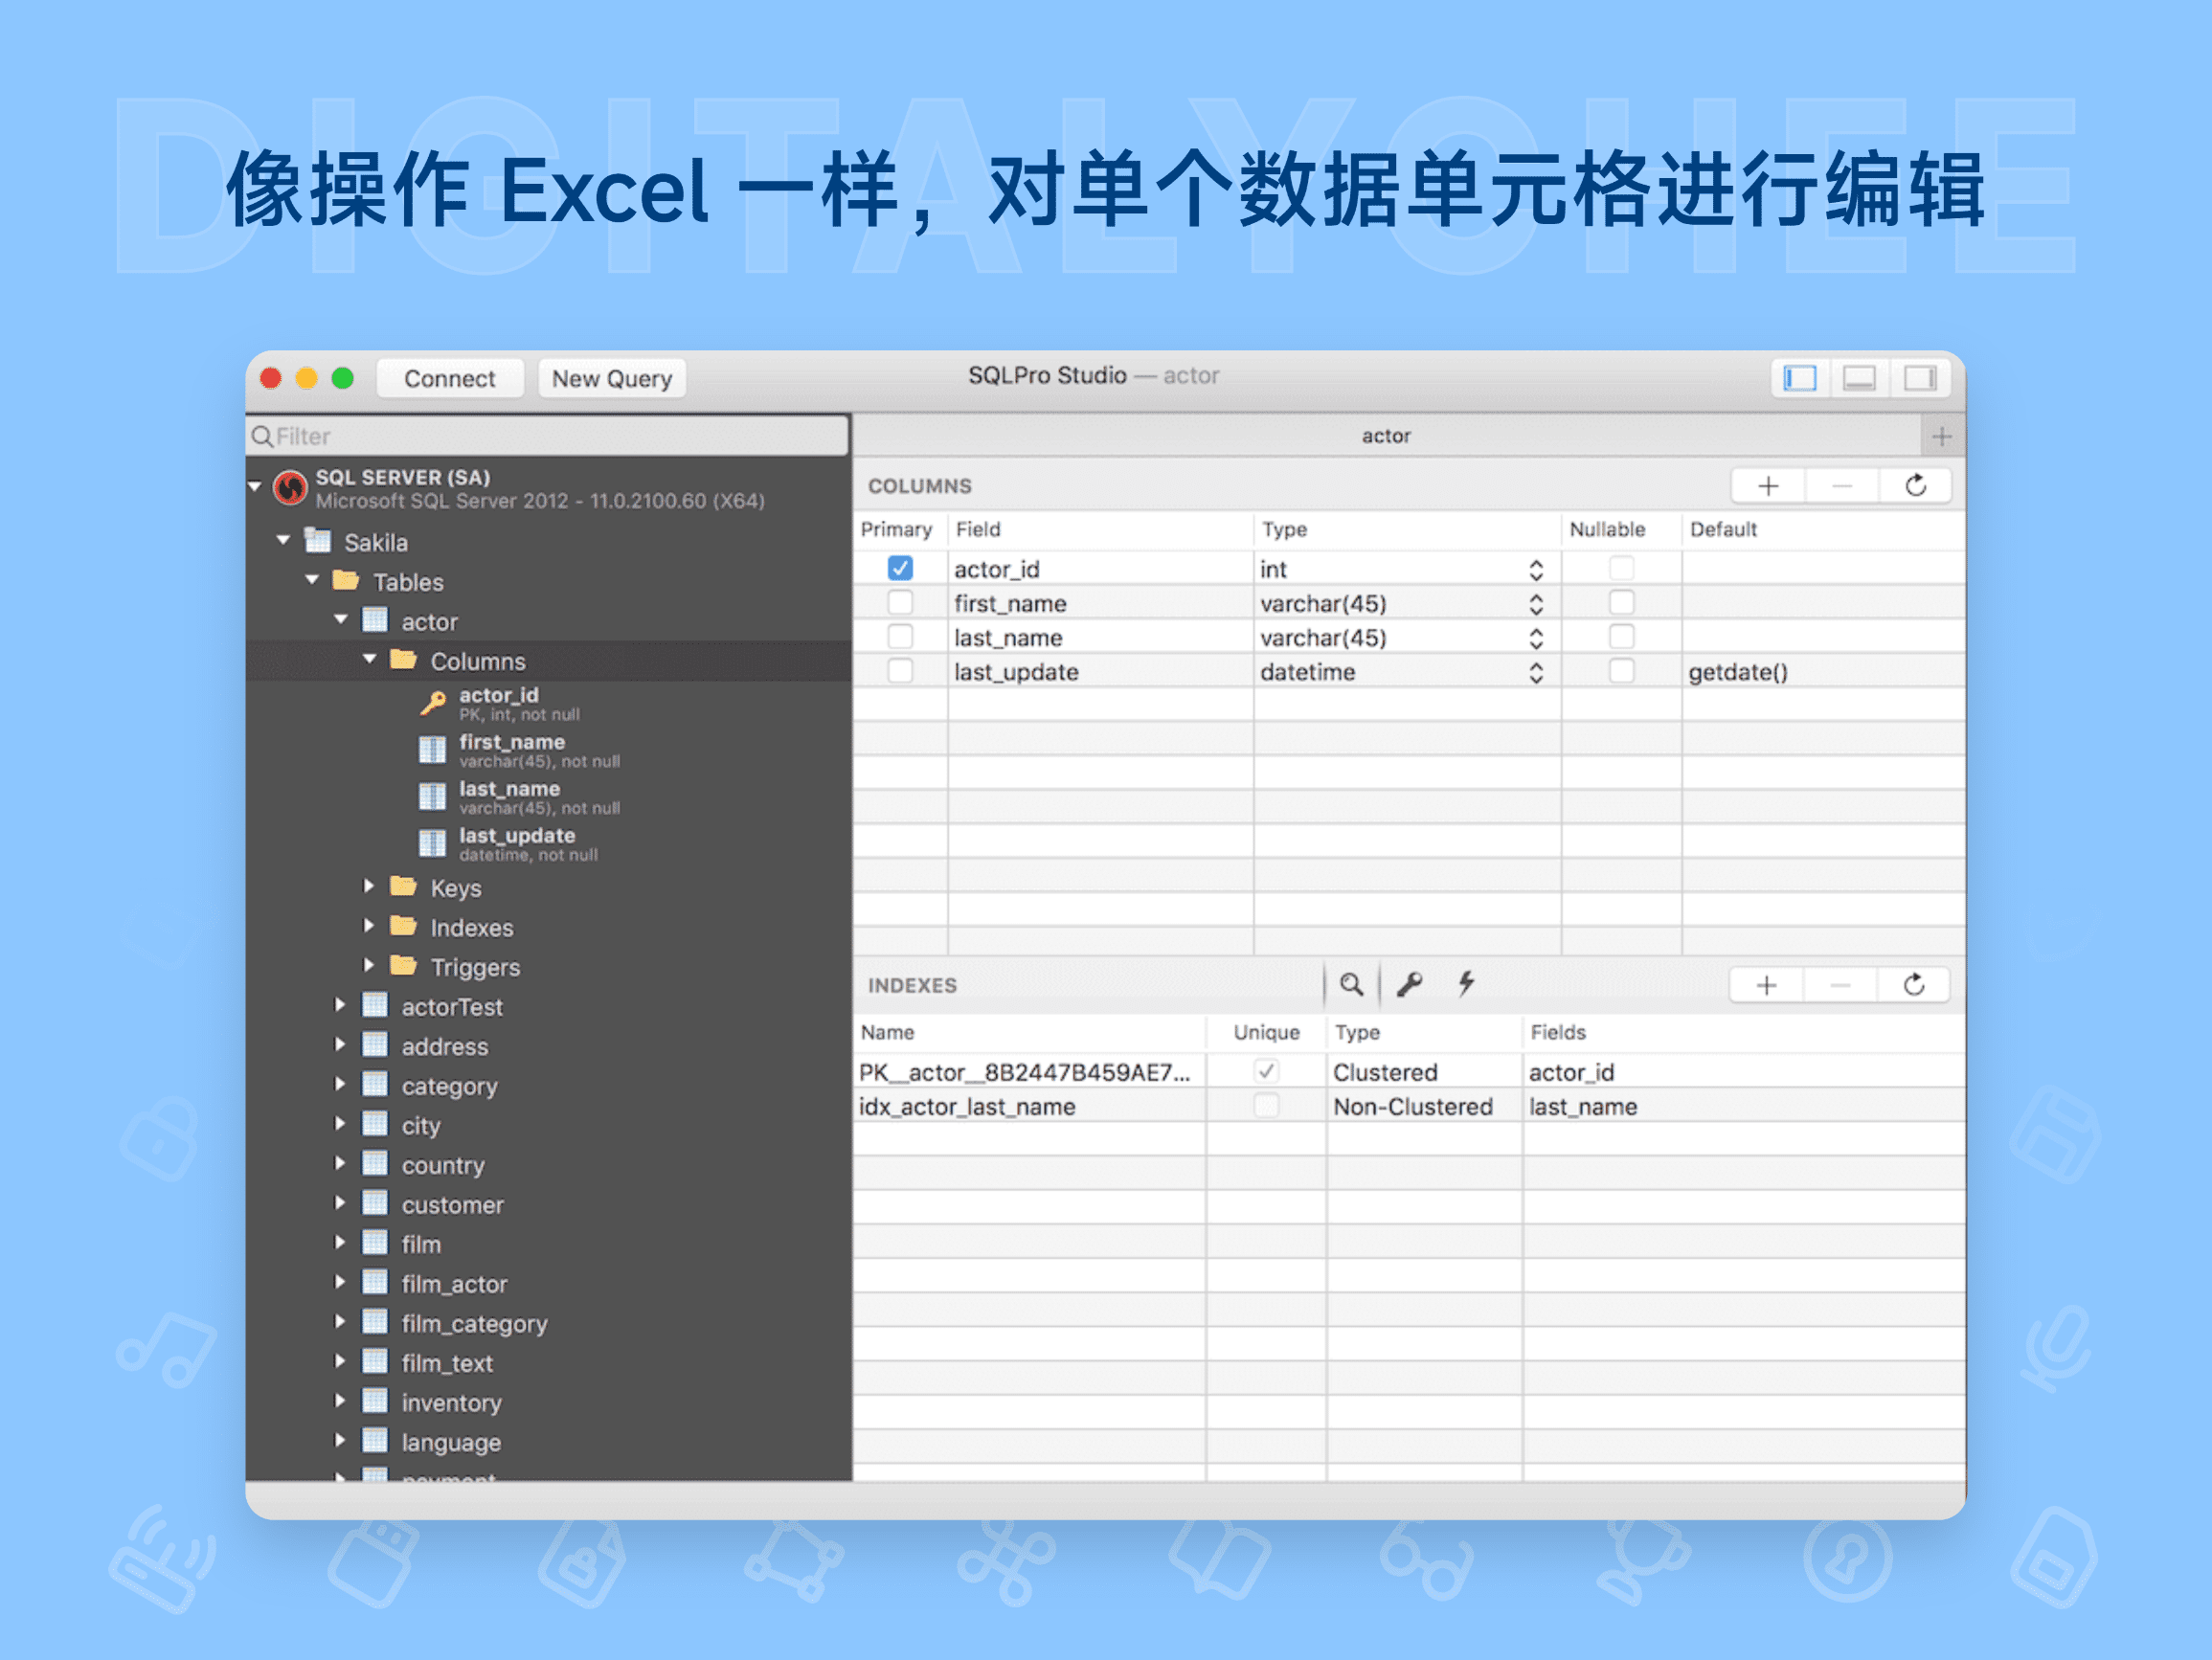The image size is (2212, 1660).
Task: Click the key icon in the INDEXES toolbar
Action: click(x=1410, y=984)
